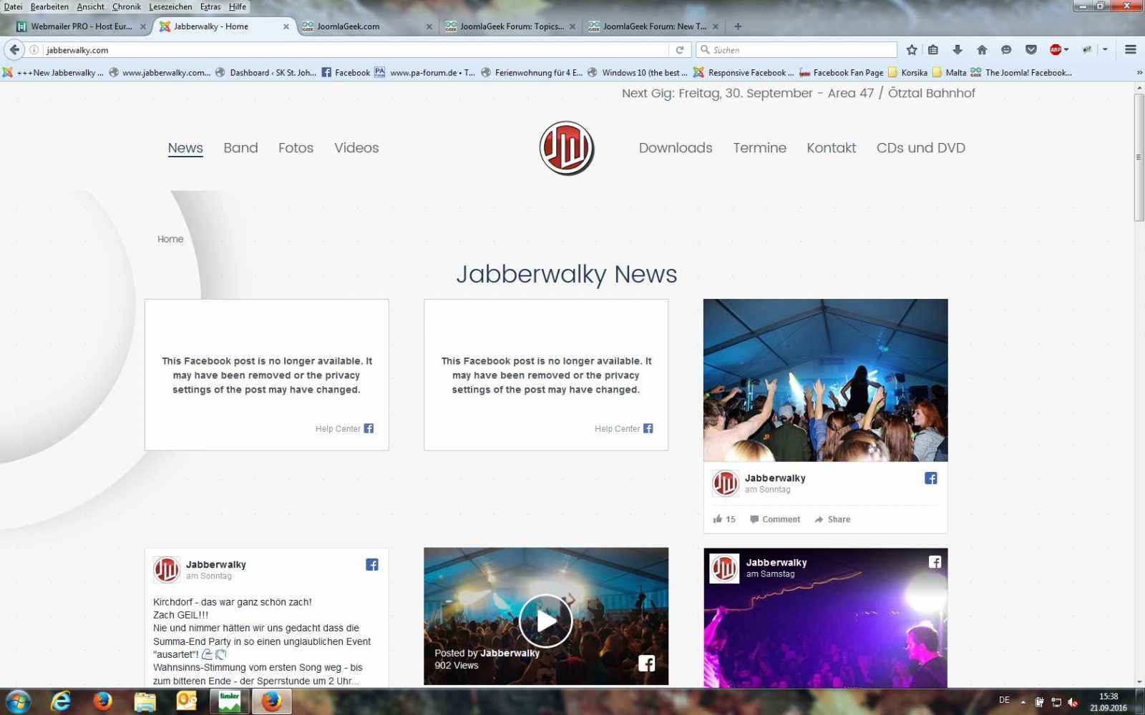Save page to Pocket icon
The width and height of the screenshot is (1145, 715).
(1031, 50)
